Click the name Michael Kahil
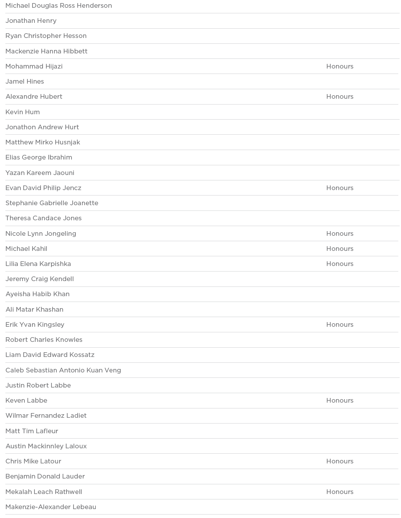This screenshot has width=401, height=518. (x=26, y=249)
